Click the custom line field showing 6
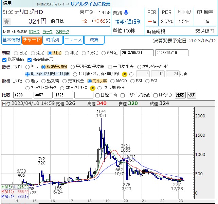This screenshot has height=204, width=218. click(x=143, y=74)
